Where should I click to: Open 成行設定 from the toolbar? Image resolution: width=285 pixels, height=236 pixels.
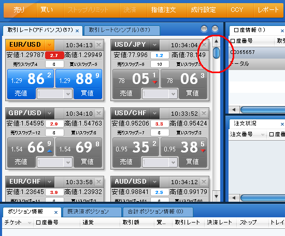[x=207, y=10]
